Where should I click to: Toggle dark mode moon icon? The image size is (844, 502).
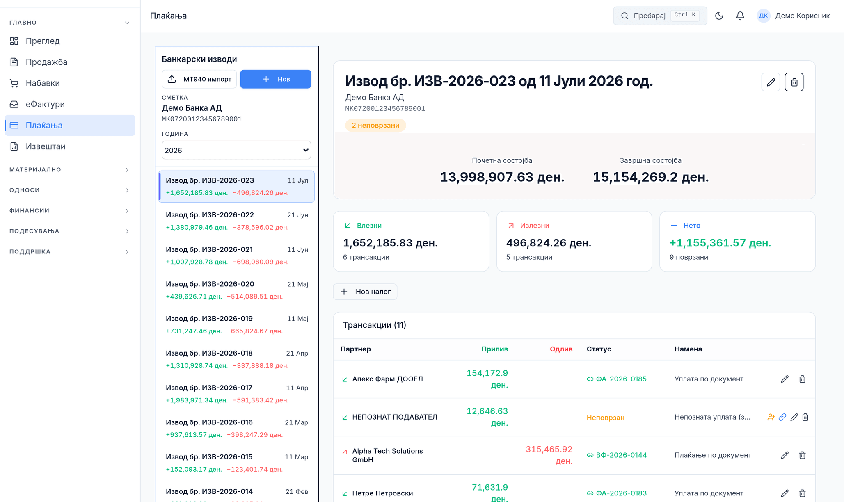point(719,16)
